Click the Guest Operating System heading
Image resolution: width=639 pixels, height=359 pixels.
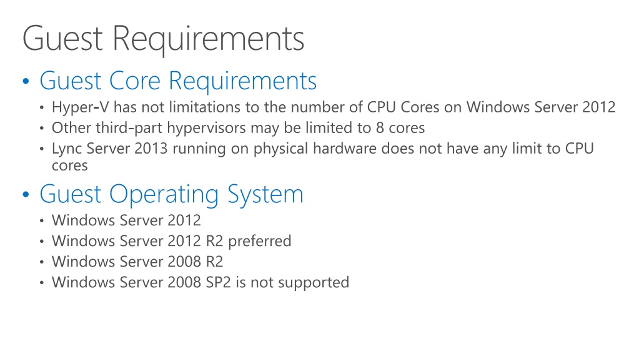(x=172, y=194)
